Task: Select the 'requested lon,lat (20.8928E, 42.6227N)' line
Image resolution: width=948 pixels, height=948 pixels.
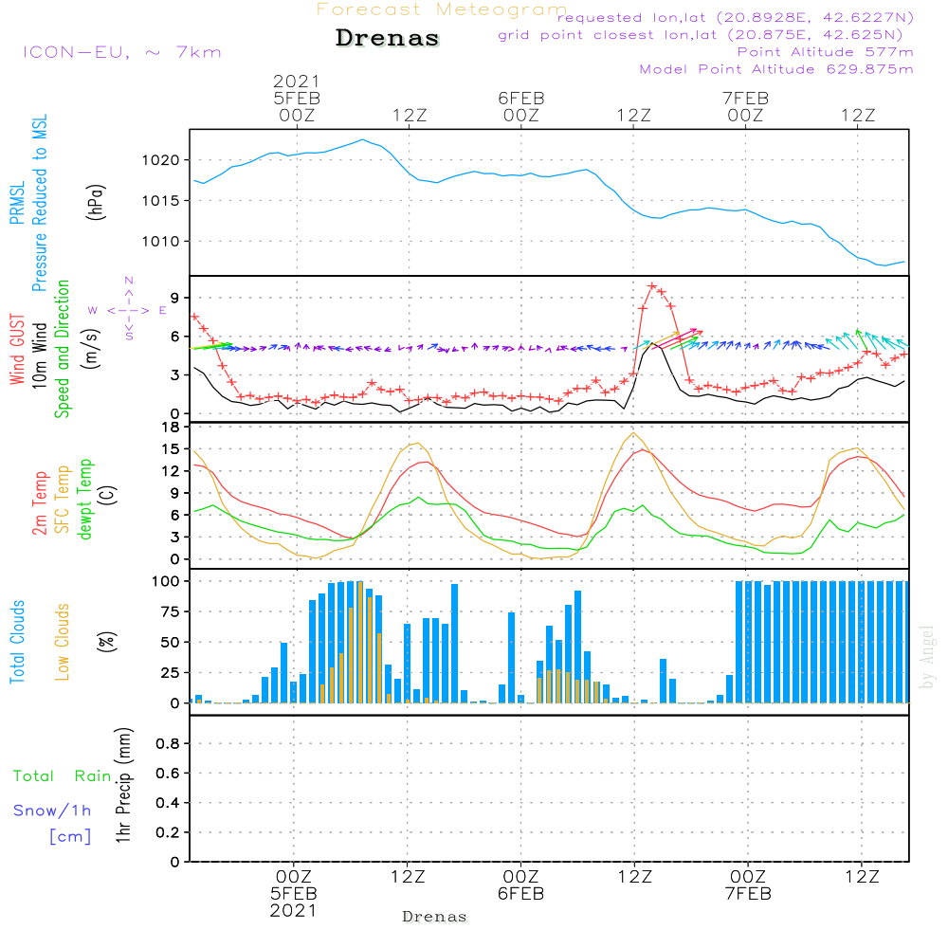Action: tap(736, 17)
